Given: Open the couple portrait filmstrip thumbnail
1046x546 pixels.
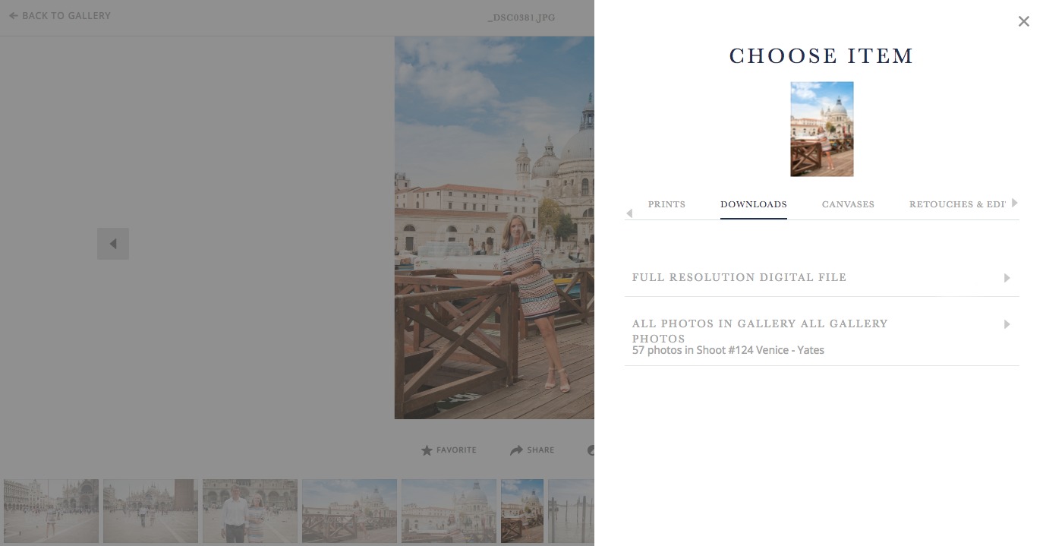Looking at the screenshot, I should click(x=250, y=511).
